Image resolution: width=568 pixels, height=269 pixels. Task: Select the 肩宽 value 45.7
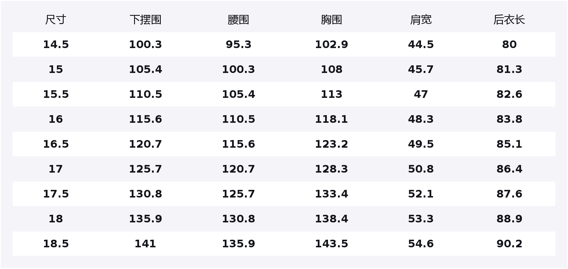point(421,69)
